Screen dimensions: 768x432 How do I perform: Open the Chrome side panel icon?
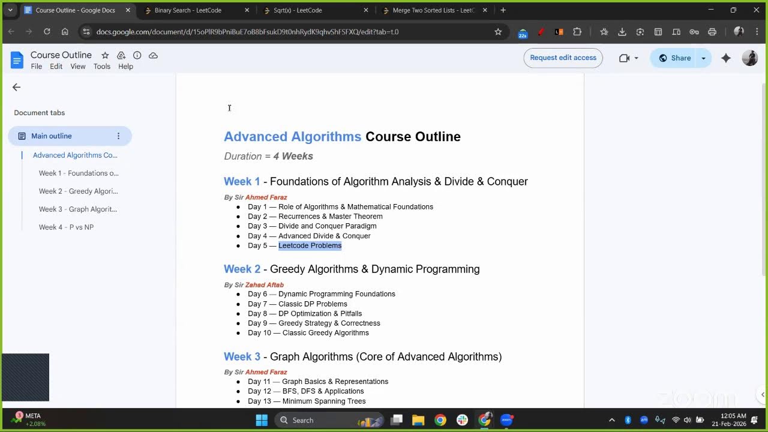click(x=658, y=32)
